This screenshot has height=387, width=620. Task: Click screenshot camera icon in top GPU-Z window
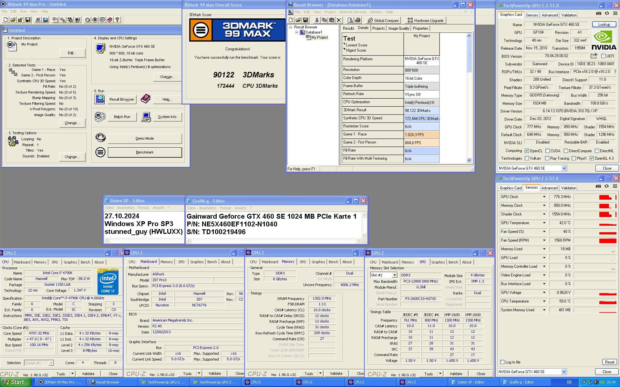tap(599, 14)
